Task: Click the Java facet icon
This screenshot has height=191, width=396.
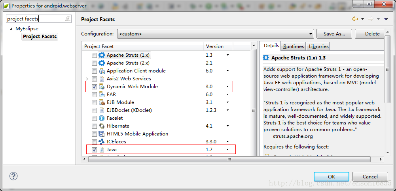Action: point(102,150)
